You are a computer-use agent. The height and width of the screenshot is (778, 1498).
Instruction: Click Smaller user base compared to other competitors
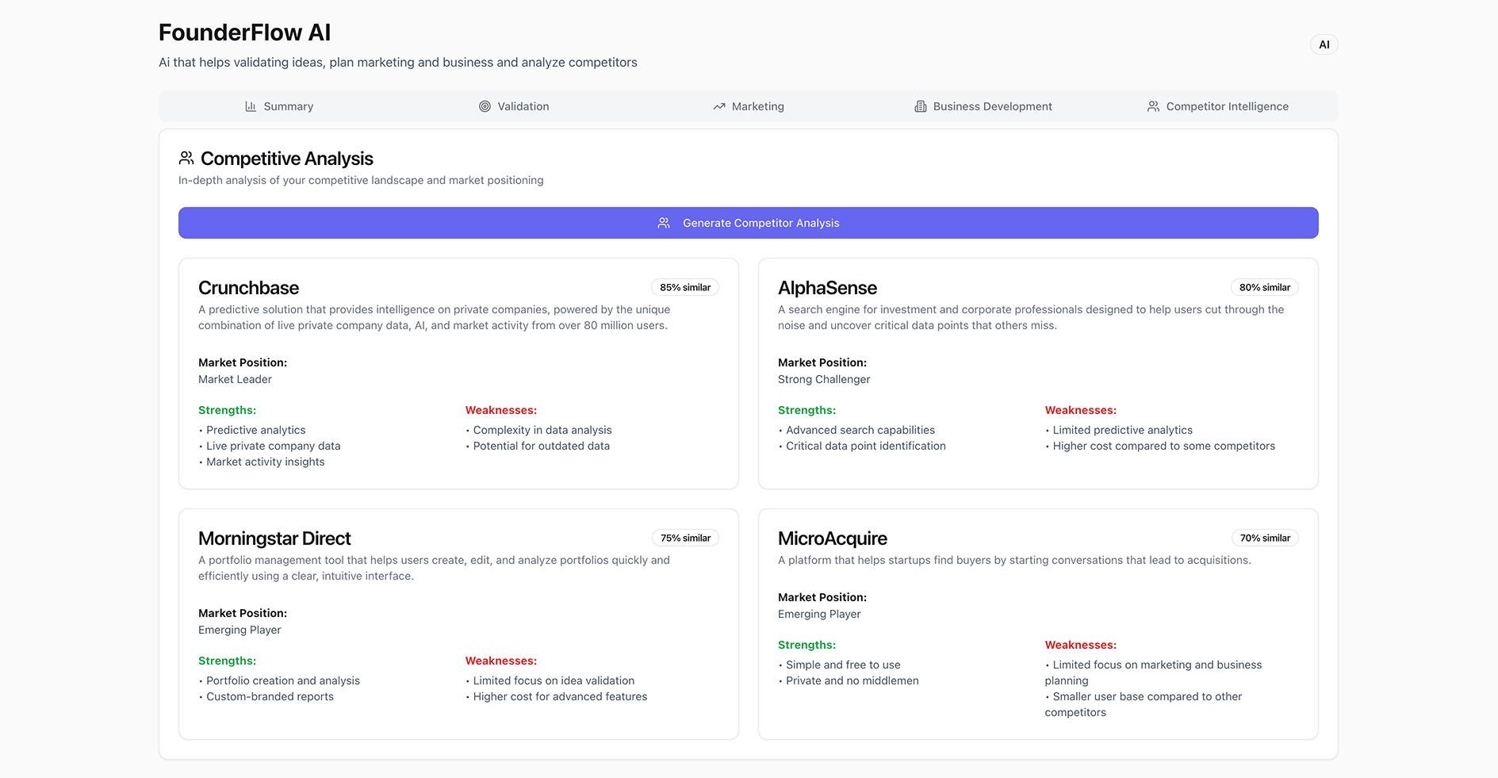coord(1144,704)
